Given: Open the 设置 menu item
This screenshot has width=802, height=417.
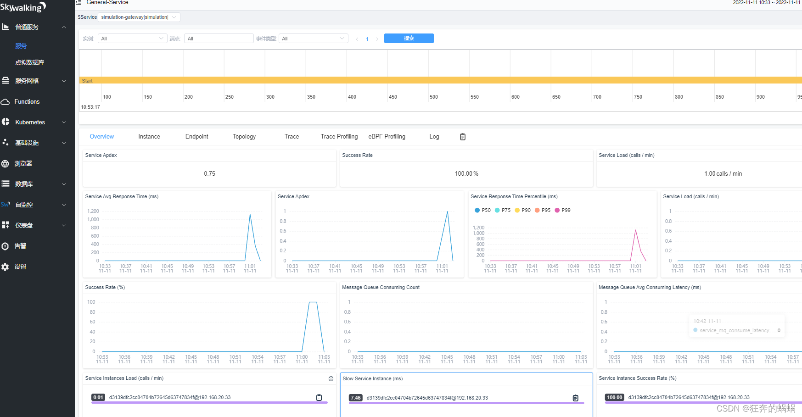Looking at the screenshot, I should [x=20, y=267].
